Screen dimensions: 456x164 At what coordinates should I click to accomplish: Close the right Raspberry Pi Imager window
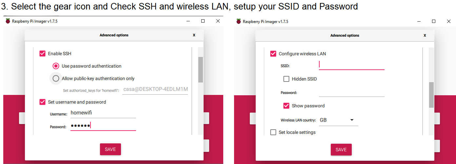coord(449,21)
